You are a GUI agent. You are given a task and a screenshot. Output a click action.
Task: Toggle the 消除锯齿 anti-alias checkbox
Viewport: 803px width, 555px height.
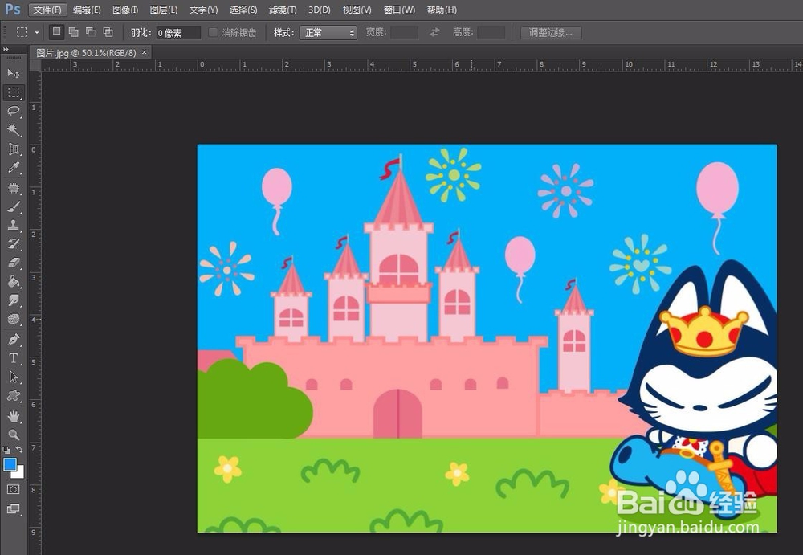coord(213,32)
